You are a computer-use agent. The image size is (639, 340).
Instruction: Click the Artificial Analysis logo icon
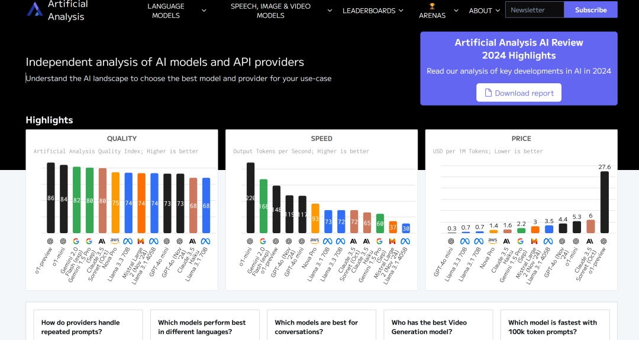coord(35,9)
